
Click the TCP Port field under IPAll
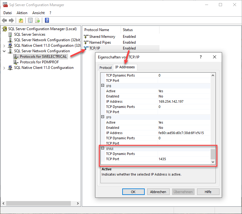point(184,159)
